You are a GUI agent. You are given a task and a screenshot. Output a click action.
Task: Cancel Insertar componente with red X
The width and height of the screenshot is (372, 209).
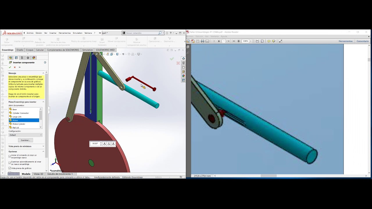(15, 67)
